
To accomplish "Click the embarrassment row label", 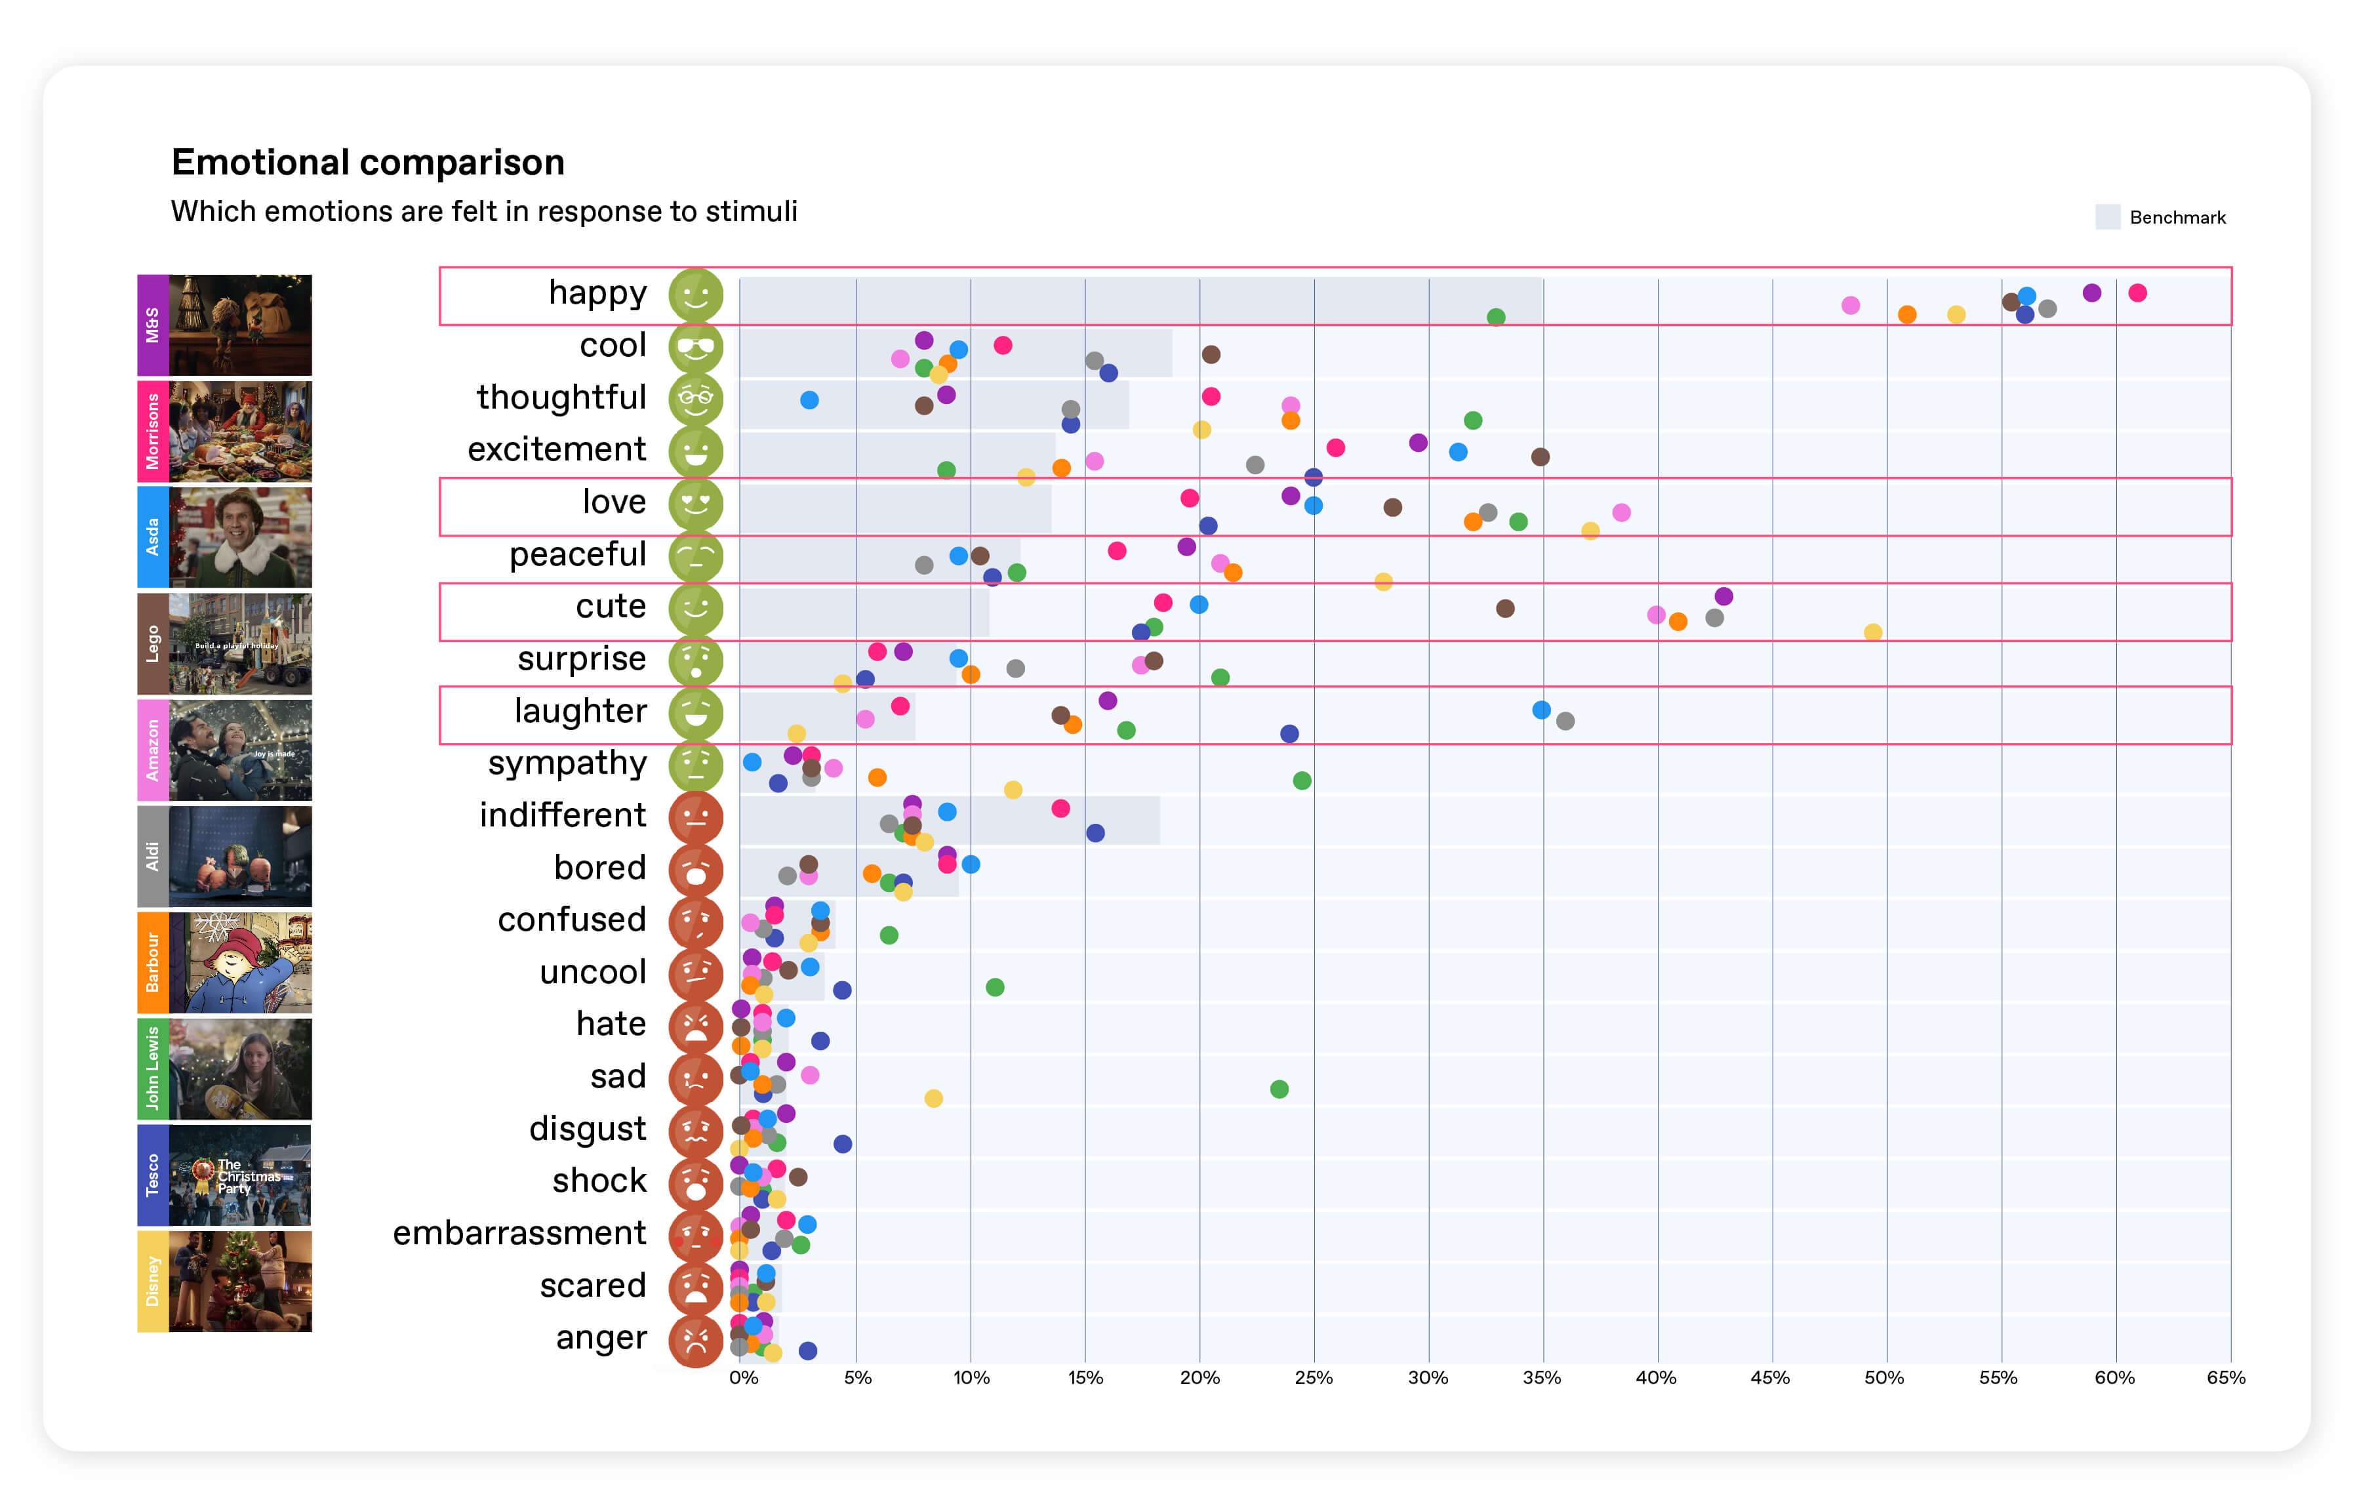I will 519,1232.
